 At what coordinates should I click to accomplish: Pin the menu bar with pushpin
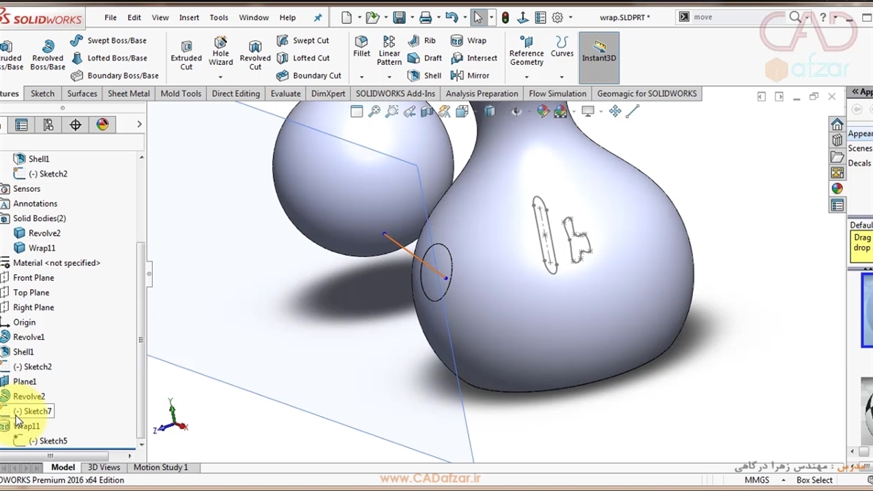pyautogui.click(x=318, y=18)
